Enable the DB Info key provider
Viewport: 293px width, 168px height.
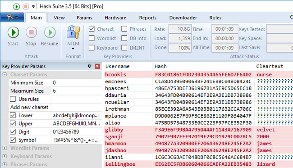(124, 38)
